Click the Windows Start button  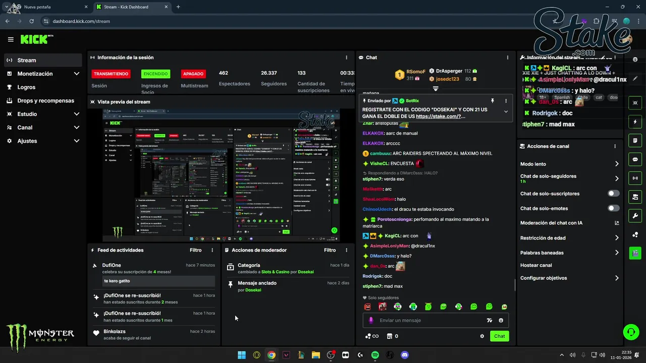coord(242,355)
